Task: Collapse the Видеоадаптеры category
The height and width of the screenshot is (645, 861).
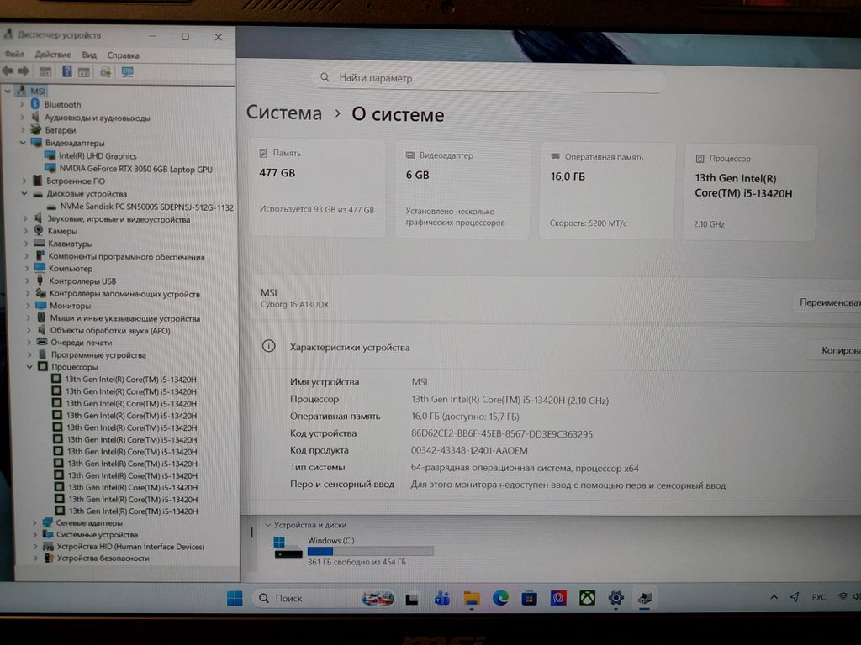Action: coord(24,144)
